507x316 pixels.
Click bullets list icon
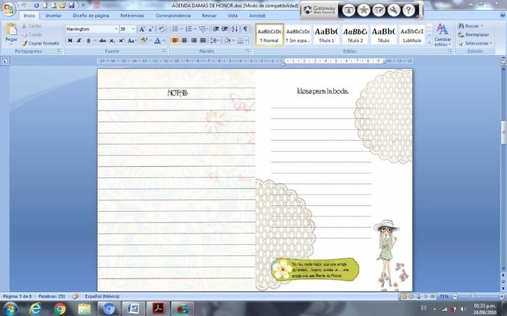(175, 30)
